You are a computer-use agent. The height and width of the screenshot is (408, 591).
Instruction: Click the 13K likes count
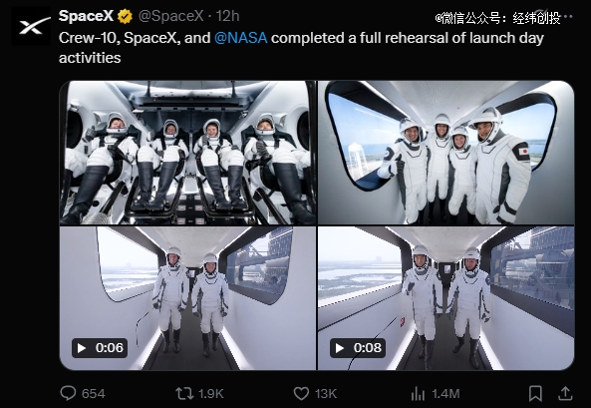tap(326, 394)
